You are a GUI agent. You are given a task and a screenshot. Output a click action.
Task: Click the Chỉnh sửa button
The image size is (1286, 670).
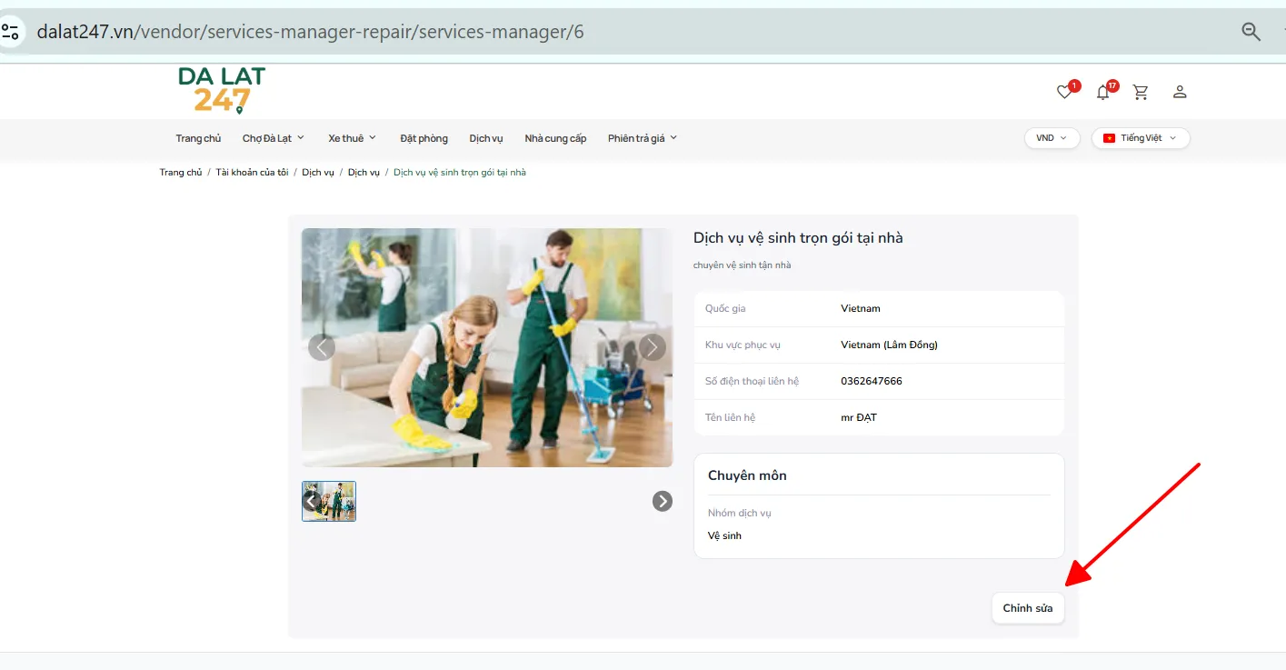(1028, 608)
